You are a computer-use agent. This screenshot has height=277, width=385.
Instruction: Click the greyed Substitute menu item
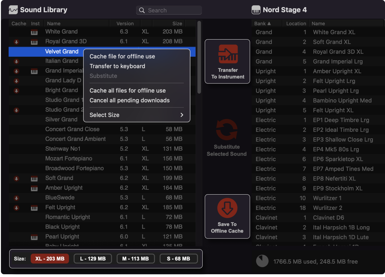103,76
